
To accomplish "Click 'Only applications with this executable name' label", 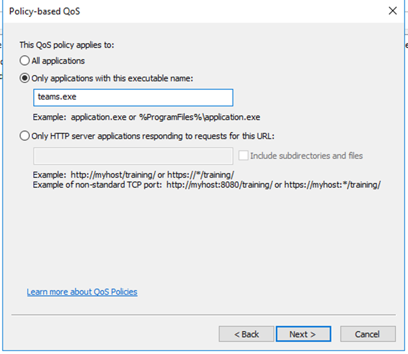I will pyautogui.click(x=112, y=78).
